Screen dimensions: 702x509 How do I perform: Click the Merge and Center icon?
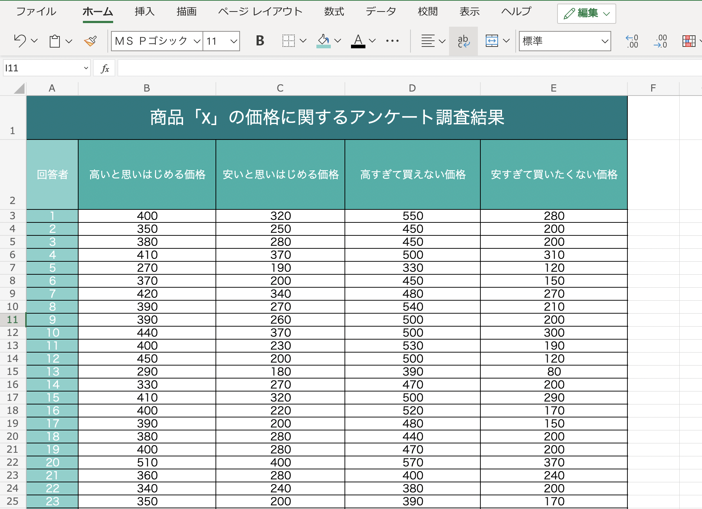492,41
